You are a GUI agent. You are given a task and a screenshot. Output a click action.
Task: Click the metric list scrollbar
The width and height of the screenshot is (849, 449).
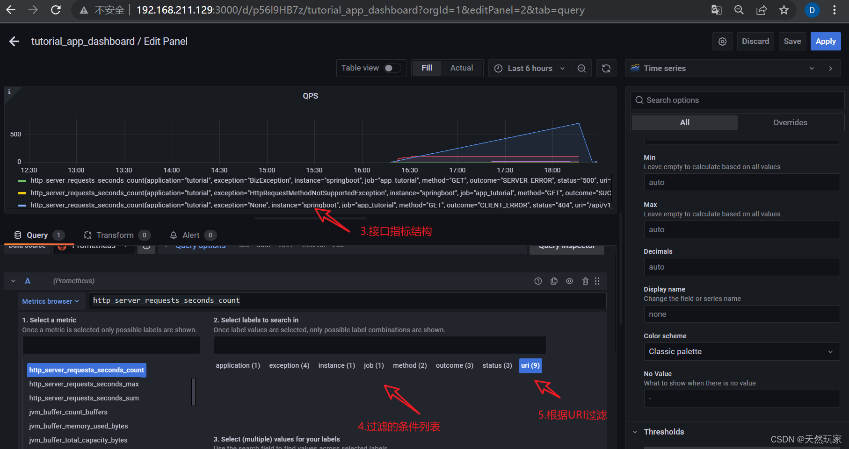coord(193,392)
